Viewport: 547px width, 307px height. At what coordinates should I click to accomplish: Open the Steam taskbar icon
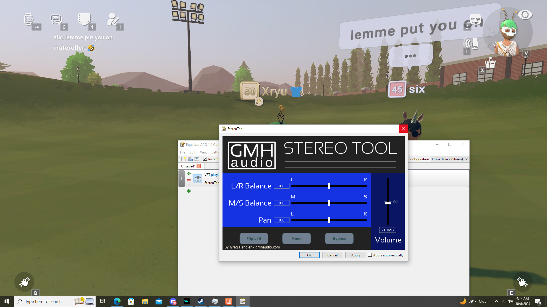pos(201,301)
